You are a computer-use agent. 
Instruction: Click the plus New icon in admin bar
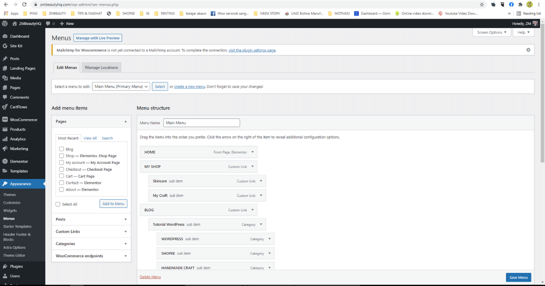pyautogui.click(x=62, y=23)
